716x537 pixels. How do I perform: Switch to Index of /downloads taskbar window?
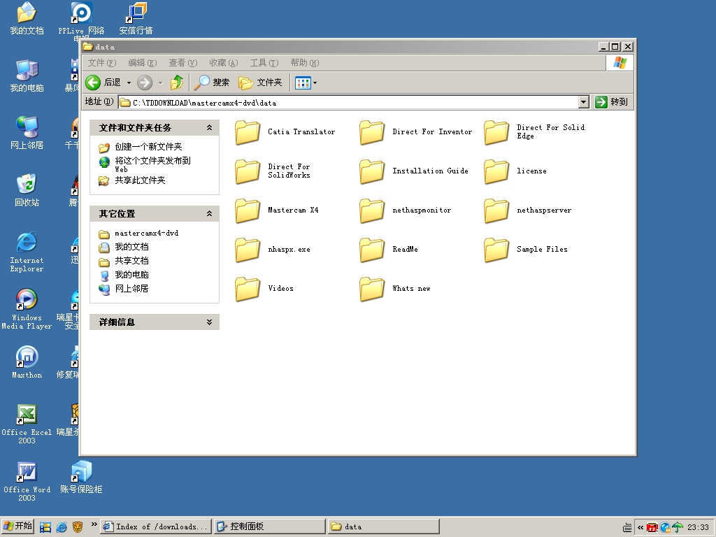[156, 527]
